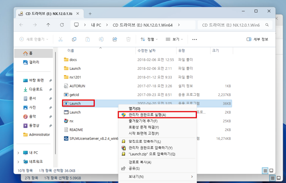Click the Share icon in toolbar
Image resolution: width=286 pixels, height=183 pixels.
coord(115,39)
